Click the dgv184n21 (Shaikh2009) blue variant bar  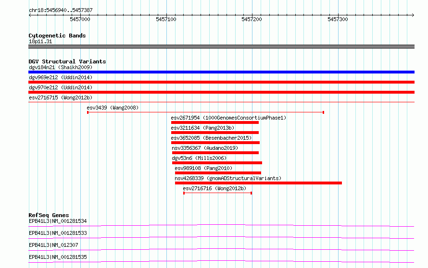click(x=221, y=72)
